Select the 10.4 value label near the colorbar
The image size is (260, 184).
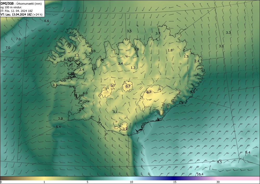pyautogui.click(x=200, y=174)
